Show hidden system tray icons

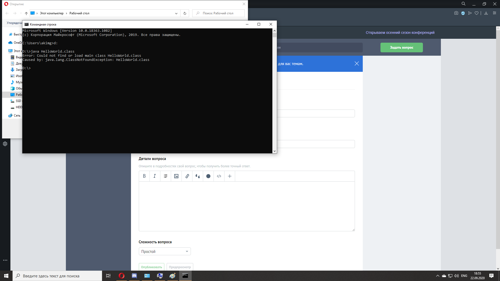(x=438, y=276)
